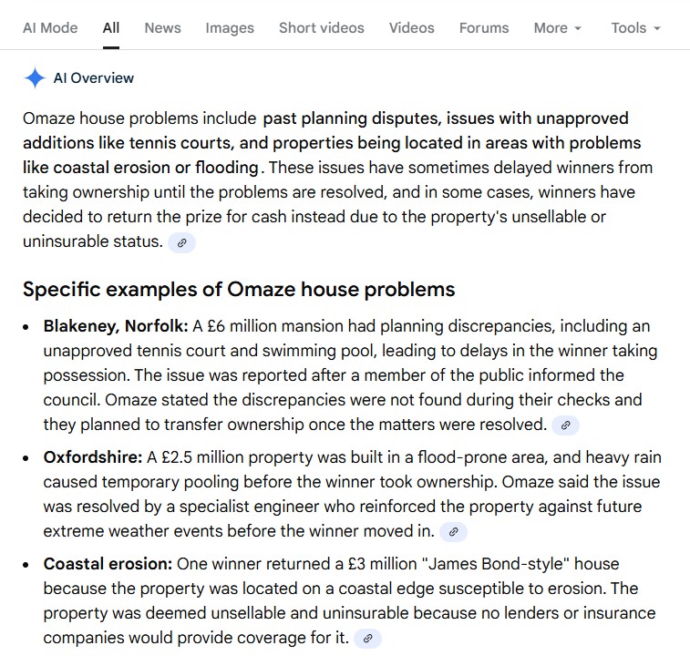This screenshot has height=666, width=690.
Task: Open source link for Blakeney, Norfolk example
Action: click(565, 425)
